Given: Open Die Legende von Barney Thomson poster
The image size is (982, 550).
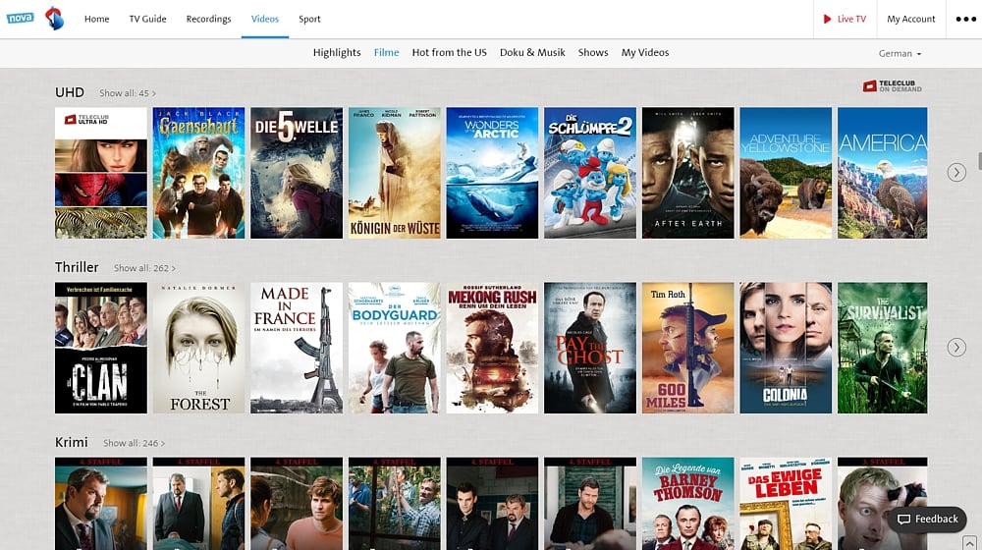Looking at the screenshot, I should pyautogui.click(x=687, y=504).
